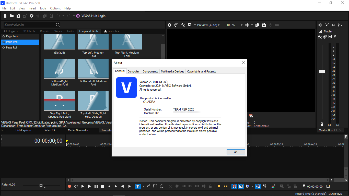Viewport: 349px width, 196px height.
Task: Choose the Bottom-Right, Medium Fold preset thumbnail
Action: (x=60, y=69)
